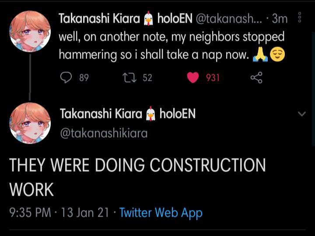Click the chicken emoji next to holoEN in the second tweet
The height and width of the screenshot is (236, 315).
click(x=150, y=114)
